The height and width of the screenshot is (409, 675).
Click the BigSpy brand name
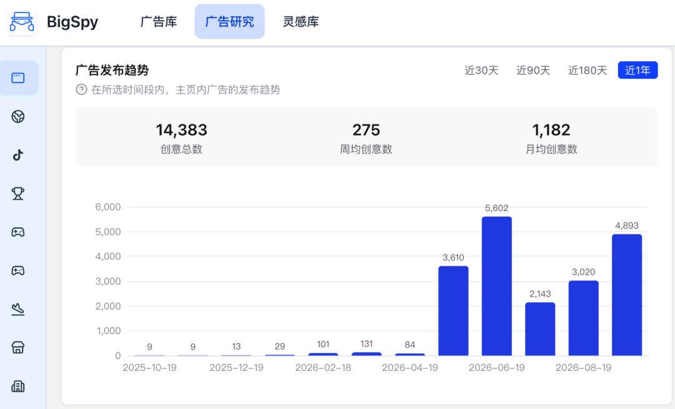coord(72,22)
